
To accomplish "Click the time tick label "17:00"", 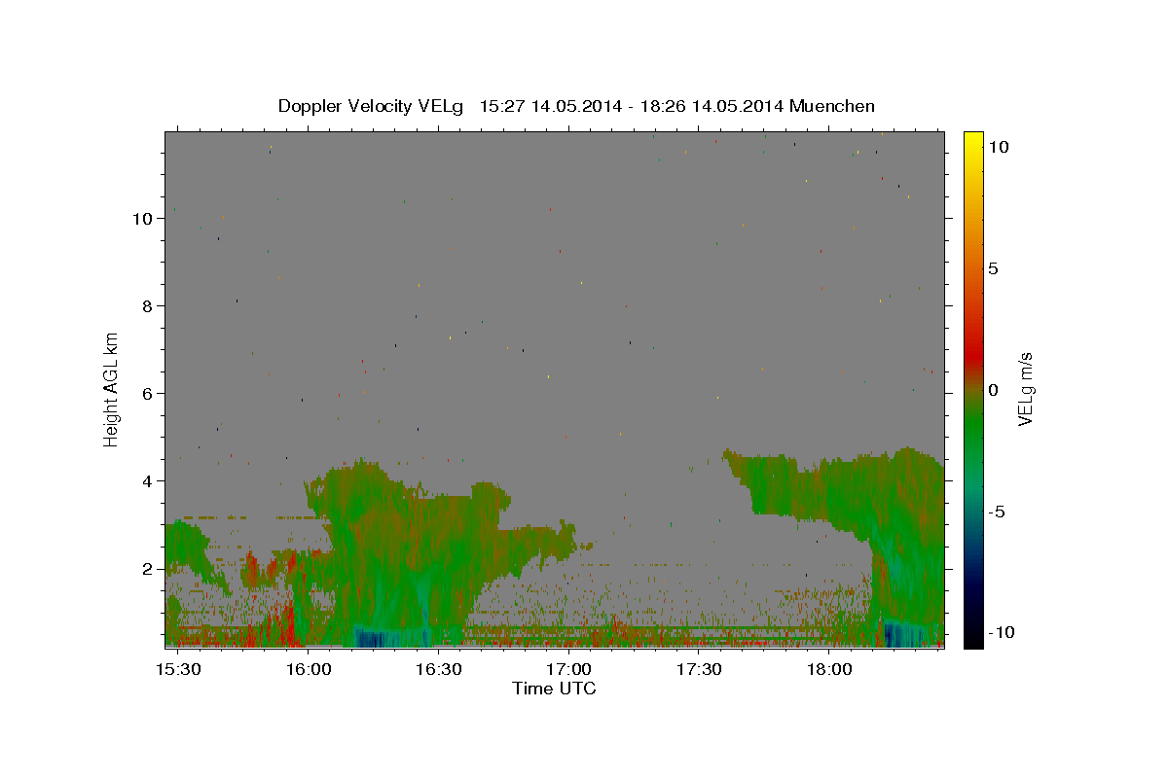I will click(x=568, y=670).
